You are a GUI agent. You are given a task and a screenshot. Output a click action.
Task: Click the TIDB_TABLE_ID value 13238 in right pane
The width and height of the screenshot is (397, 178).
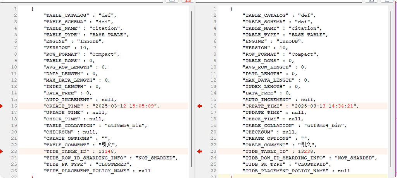tap(307, 151)
